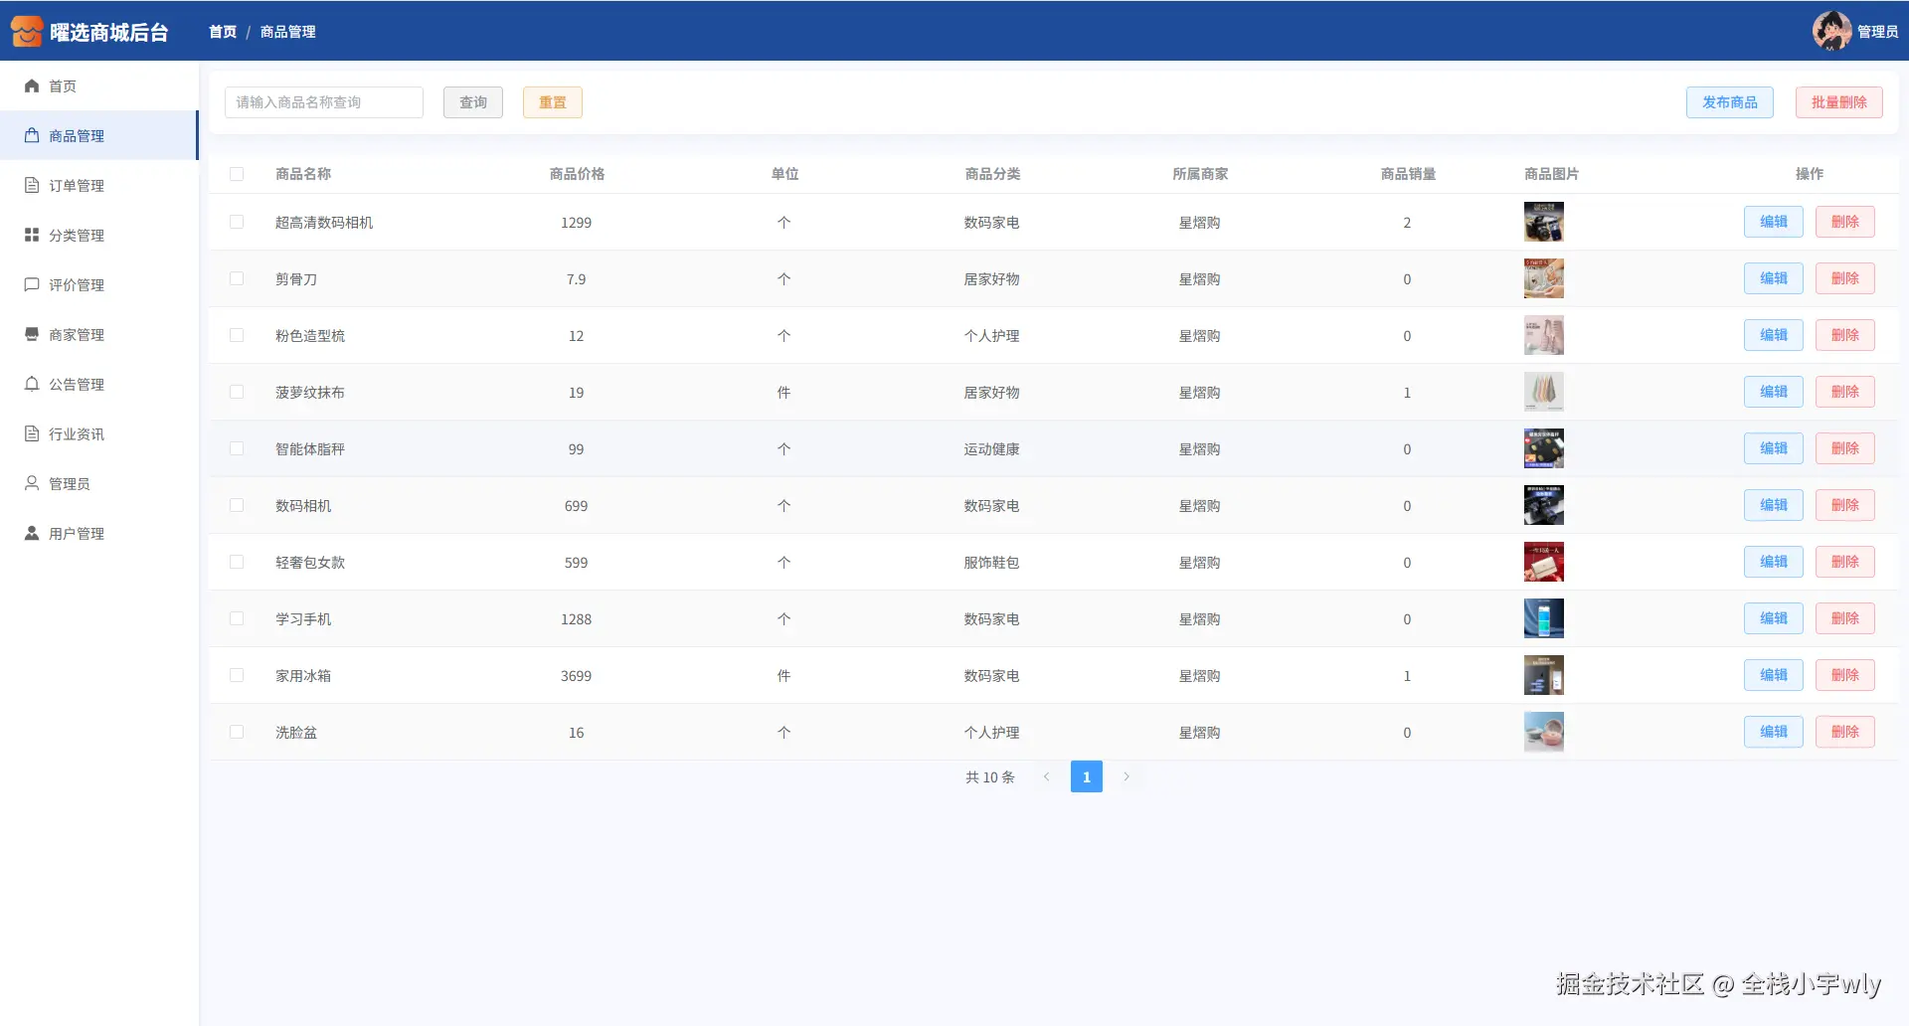Go to next page with right arrow
Viewport: 1909px width, 1026px height.
click(x=1127, y=776)
